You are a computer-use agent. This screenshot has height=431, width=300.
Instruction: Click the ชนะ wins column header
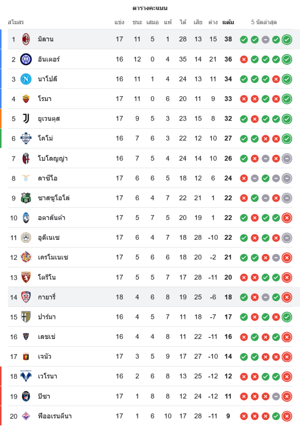pyautogui.click(x=137, y=22)
